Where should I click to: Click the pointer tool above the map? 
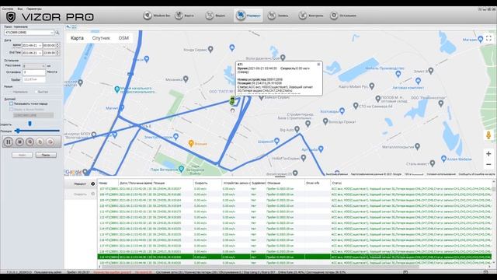tap(68, 26)
